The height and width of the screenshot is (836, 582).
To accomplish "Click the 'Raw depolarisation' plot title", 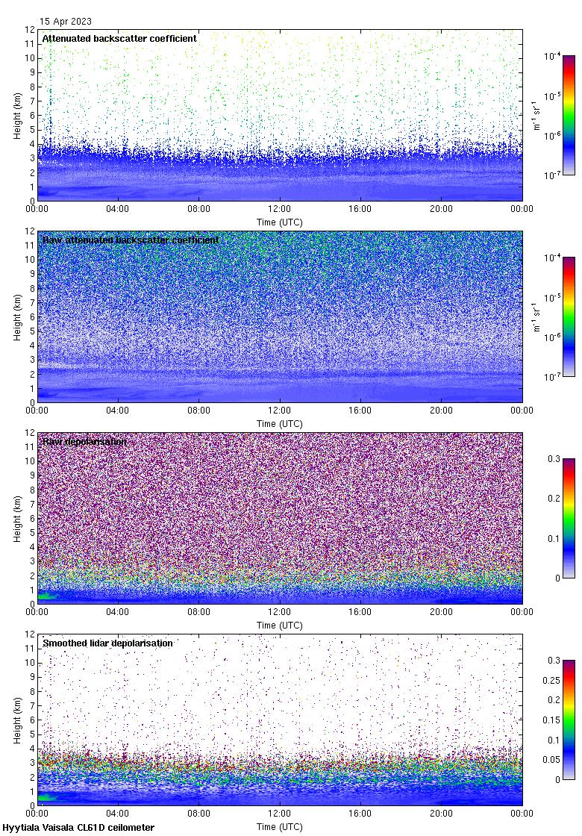I will (x=84, y=441).
